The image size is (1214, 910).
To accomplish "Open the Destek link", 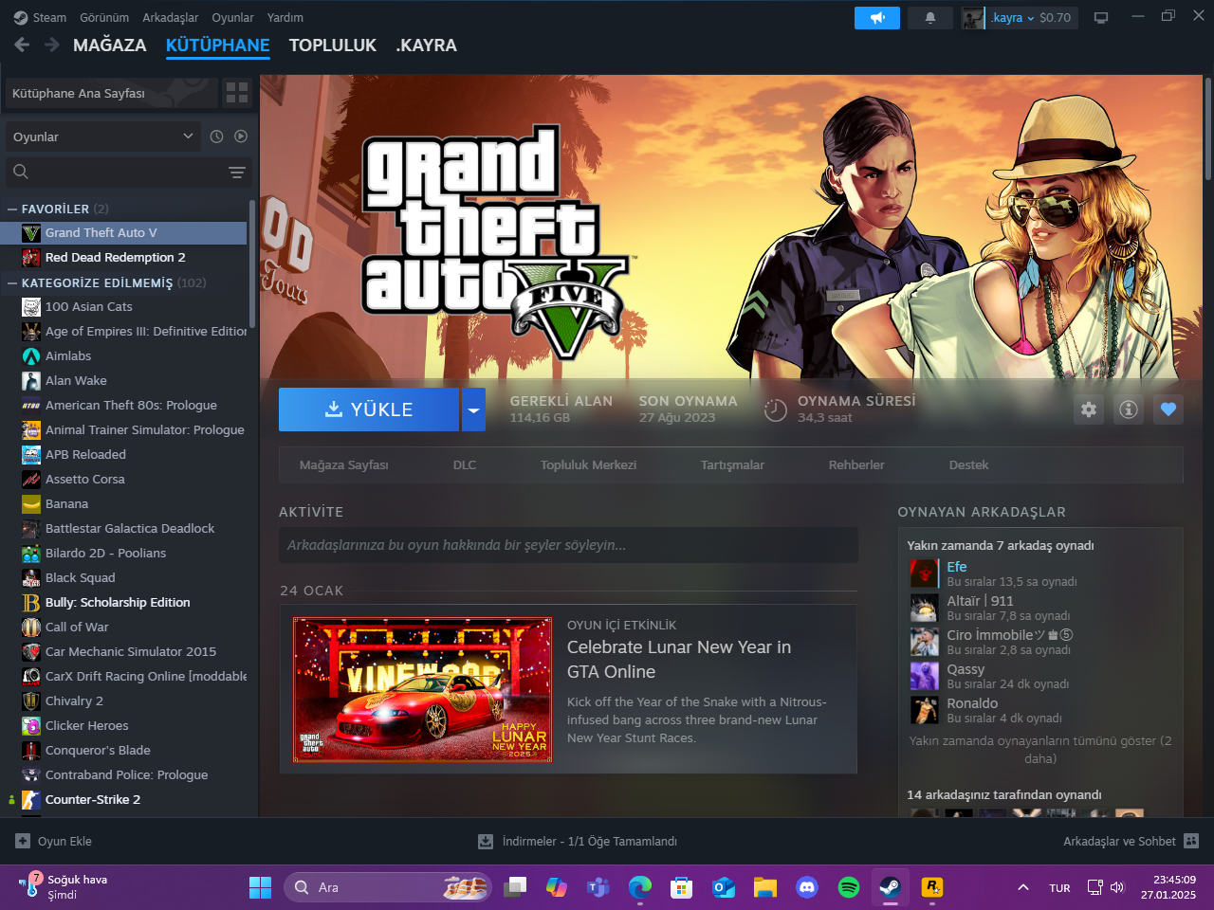I will (968, 465).
